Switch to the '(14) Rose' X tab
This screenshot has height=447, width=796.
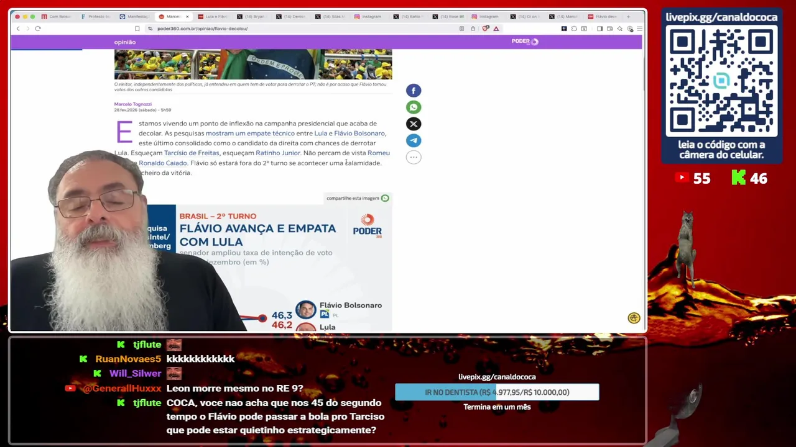pyautogui.click(x=448, y=17)
